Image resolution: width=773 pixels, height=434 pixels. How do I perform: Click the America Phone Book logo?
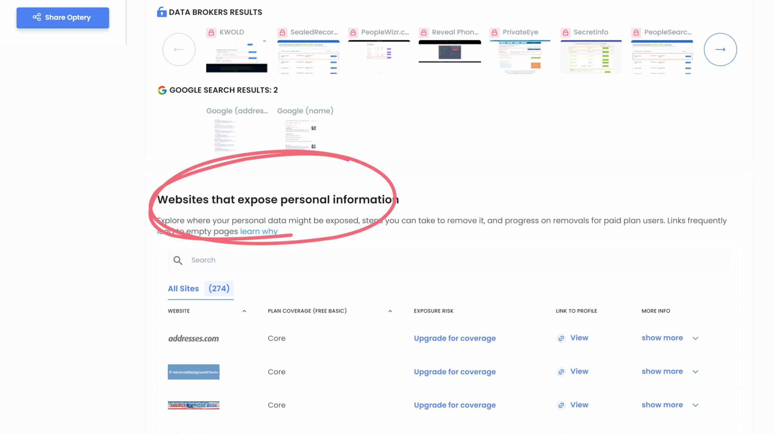point(194,405)
